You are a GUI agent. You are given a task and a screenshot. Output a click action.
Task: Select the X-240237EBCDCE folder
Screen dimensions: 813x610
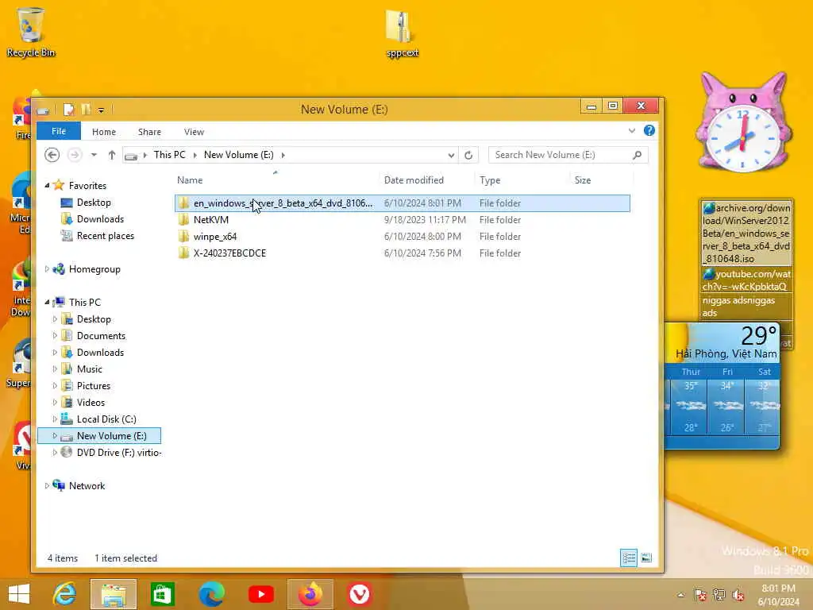click(403, 253)
